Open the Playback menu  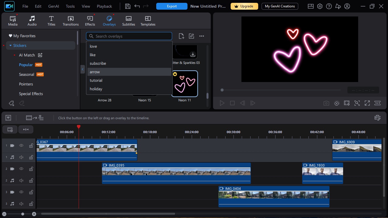click(x=104, y=6)
